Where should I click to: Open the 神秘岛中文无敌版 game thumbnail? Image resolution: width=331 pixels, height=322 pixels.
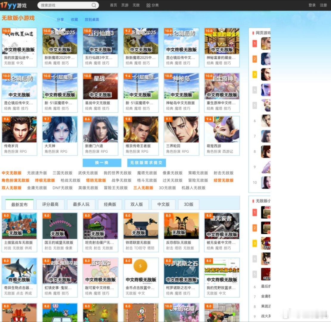tap(181, 86)
